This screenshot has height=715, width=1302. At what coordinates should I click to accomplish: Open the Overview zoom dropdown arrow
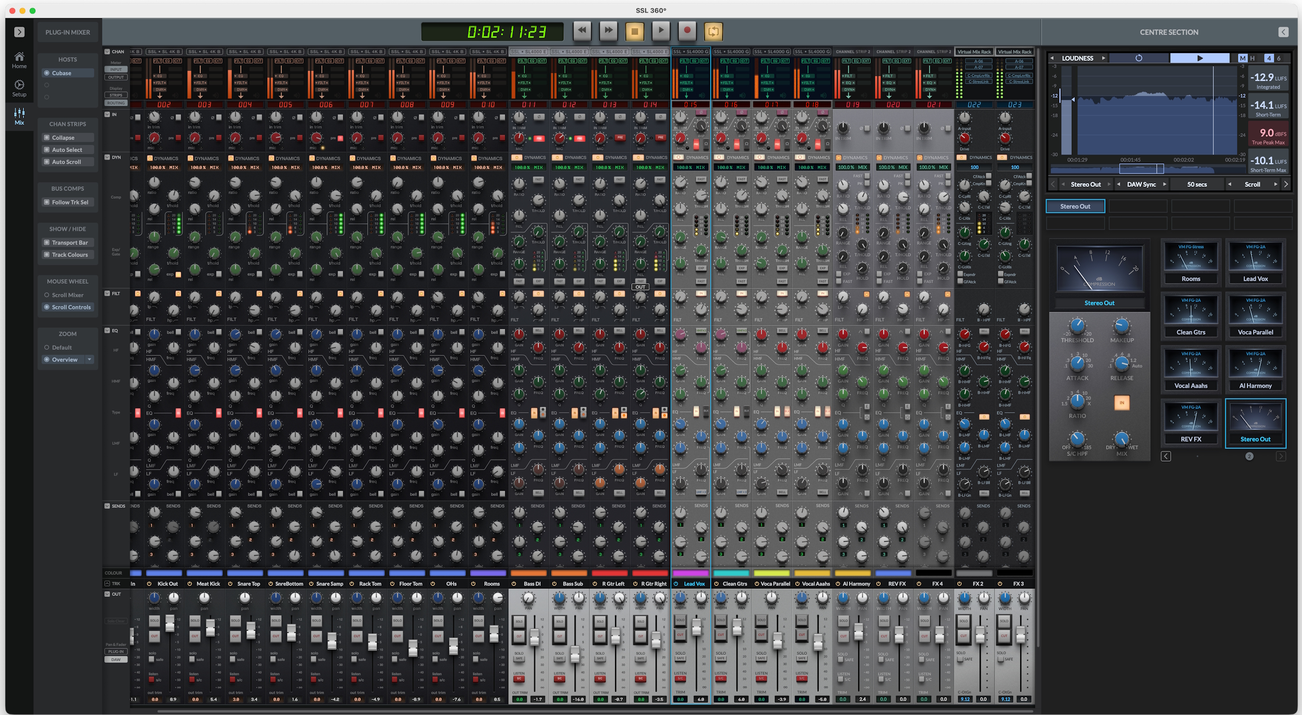click(90, 360)
